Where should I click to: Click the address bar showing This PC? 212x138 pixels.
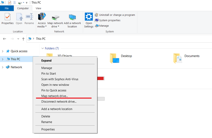[x=119, y=39]
